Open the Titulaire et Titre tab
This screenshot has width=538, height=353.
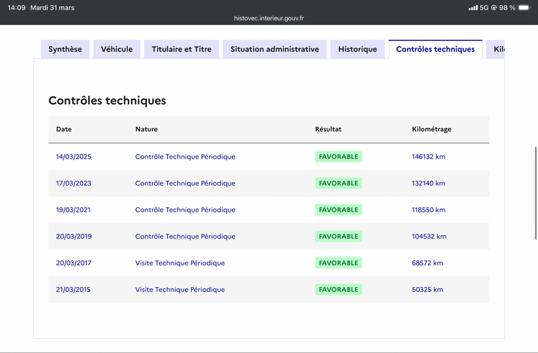(182, 49)
